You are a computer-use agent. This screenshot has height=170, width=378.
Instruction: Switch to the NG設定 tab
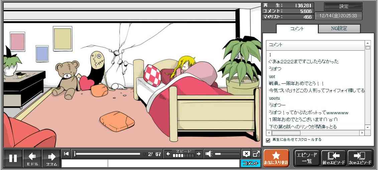pyautogui.click(x=339, y=29)
